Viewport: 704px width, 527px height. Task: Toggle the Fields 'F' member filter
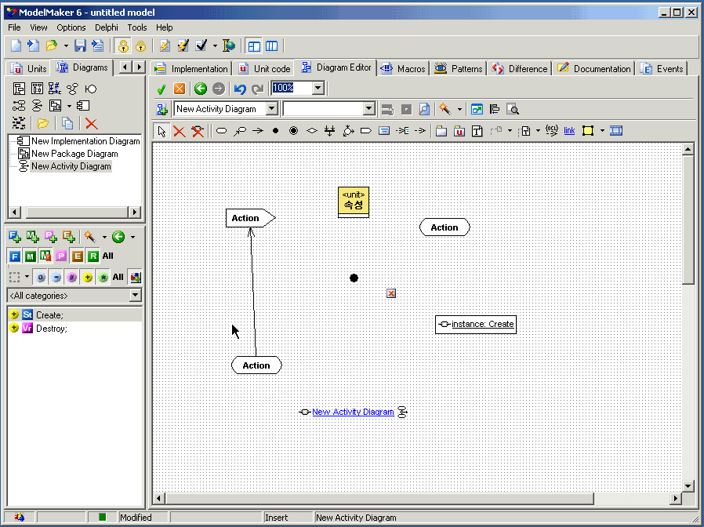(x=14, y=256)
